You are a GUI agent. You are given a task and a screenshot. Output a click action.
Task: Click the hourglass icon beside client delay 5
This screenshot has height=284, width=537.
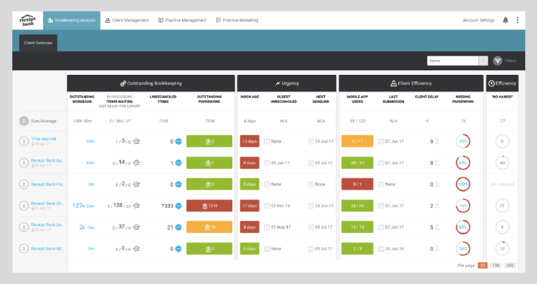coord(437,227)
